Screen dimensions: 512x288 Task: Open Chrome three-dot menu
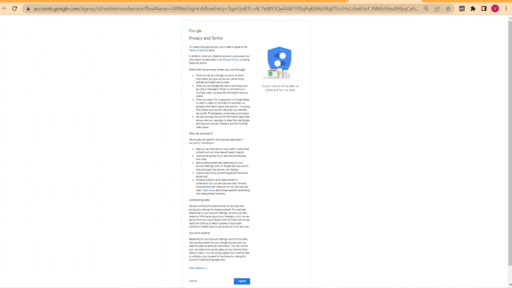click(x=506, y=9)
